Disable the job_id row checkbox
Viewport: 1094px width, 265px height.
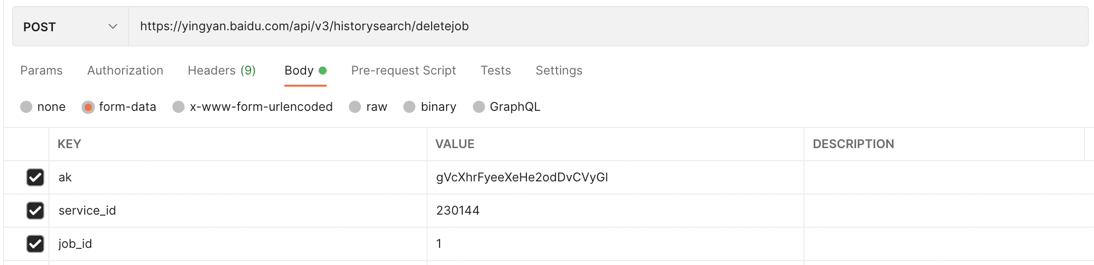click(35, 244)
